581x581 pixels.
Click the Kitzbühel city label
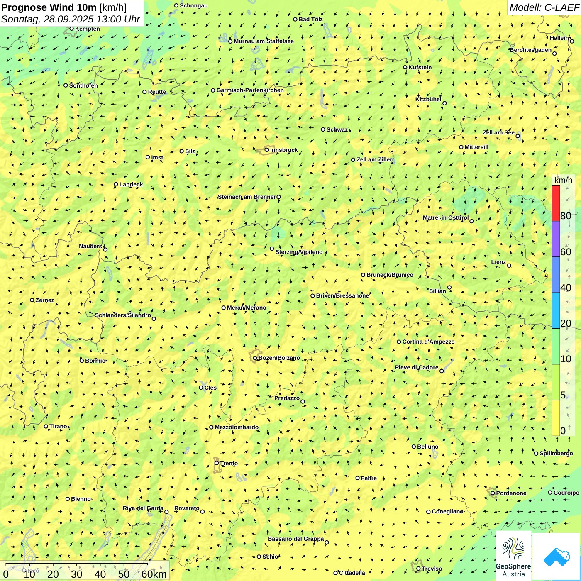pyautogui.click(x=428, y=99)
